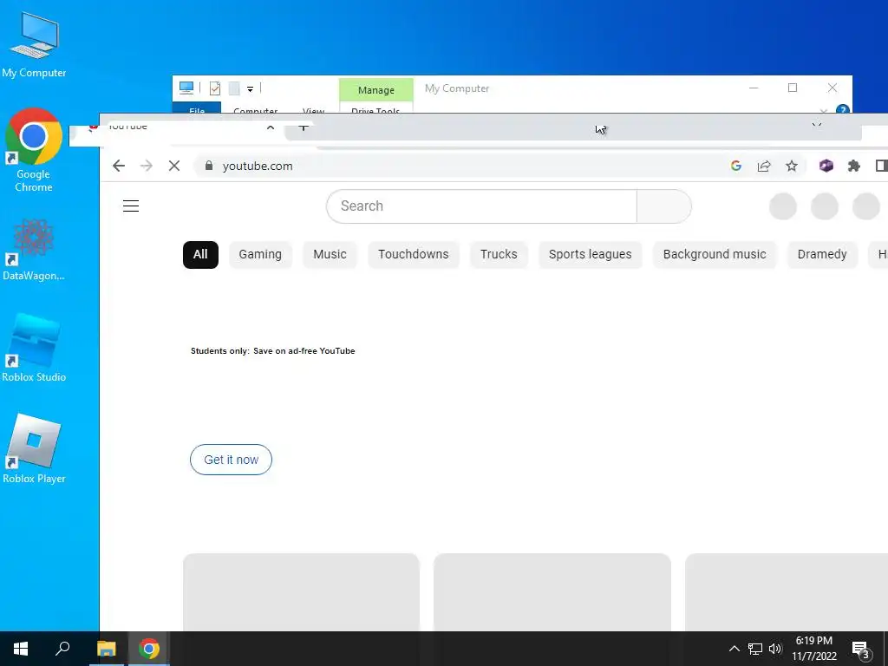Open the File tab in My Computer window
This screenshot has width=888, height=666.
pos(197,108)
